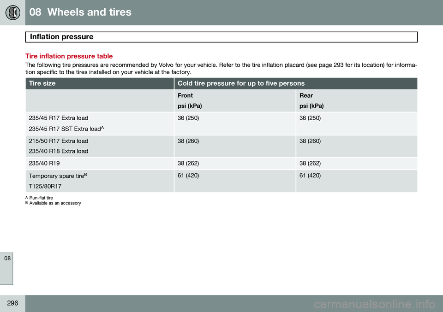
Task: Click footnote 'Available as an accessory'
Action: point(55,203)
